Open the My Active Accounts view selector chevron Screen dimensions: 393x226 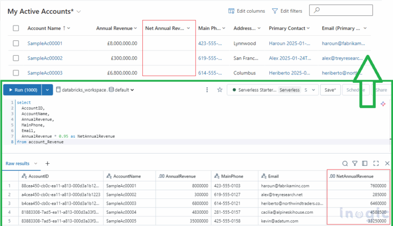[x=79, y=12]
